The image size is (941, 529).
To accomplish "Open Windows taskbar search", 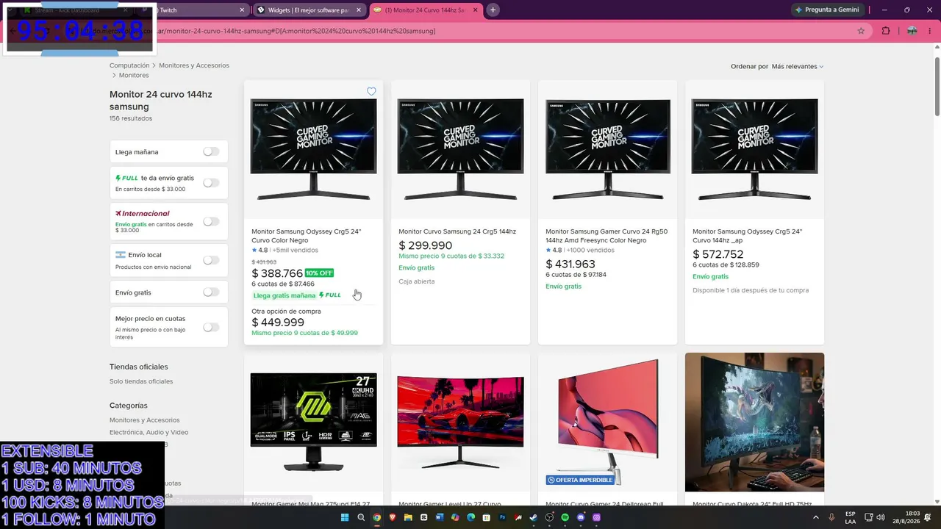I will (x=361, y=517).
